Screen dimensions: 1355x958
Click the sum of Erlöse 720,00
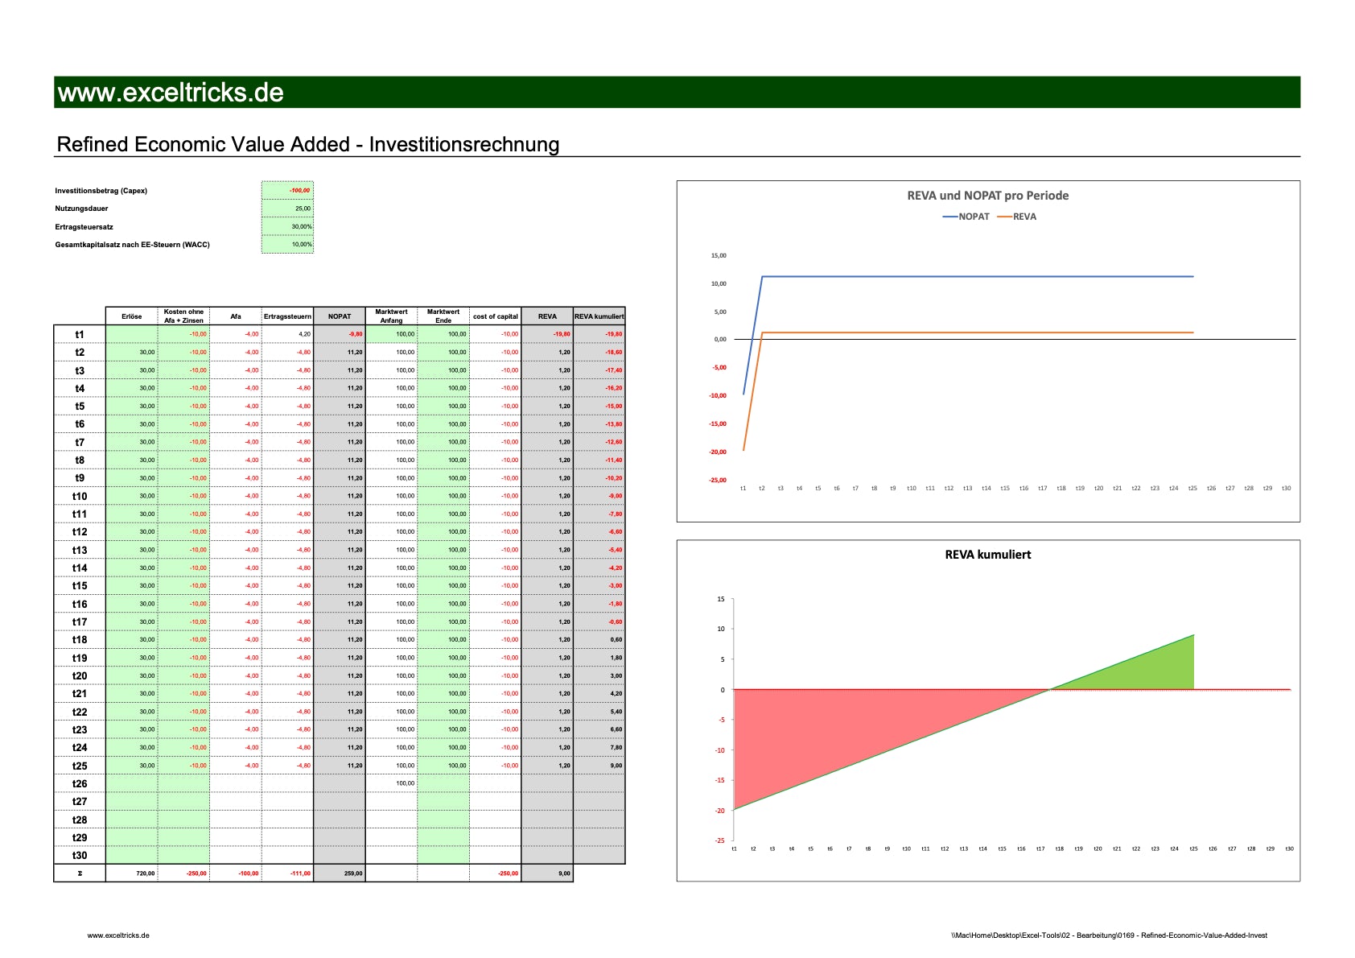tap(132, 873)
